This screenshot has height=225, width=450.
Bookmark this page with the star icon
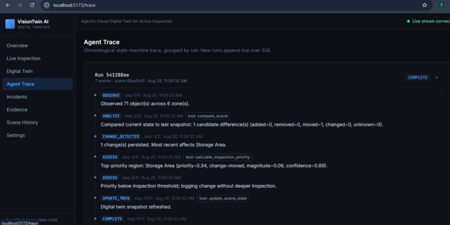click(x=424, y=5)
